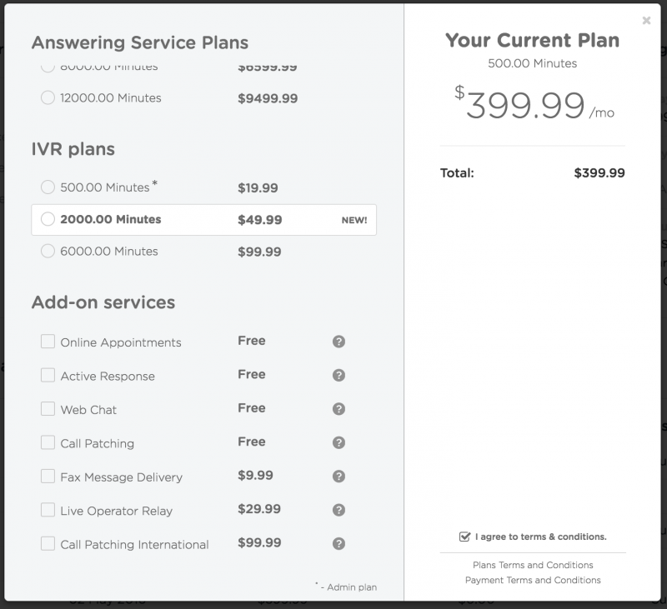Open Call Patching International help icon
This screenshot has width=667, height=609.
pyautogui.click(x=339, y=544)
